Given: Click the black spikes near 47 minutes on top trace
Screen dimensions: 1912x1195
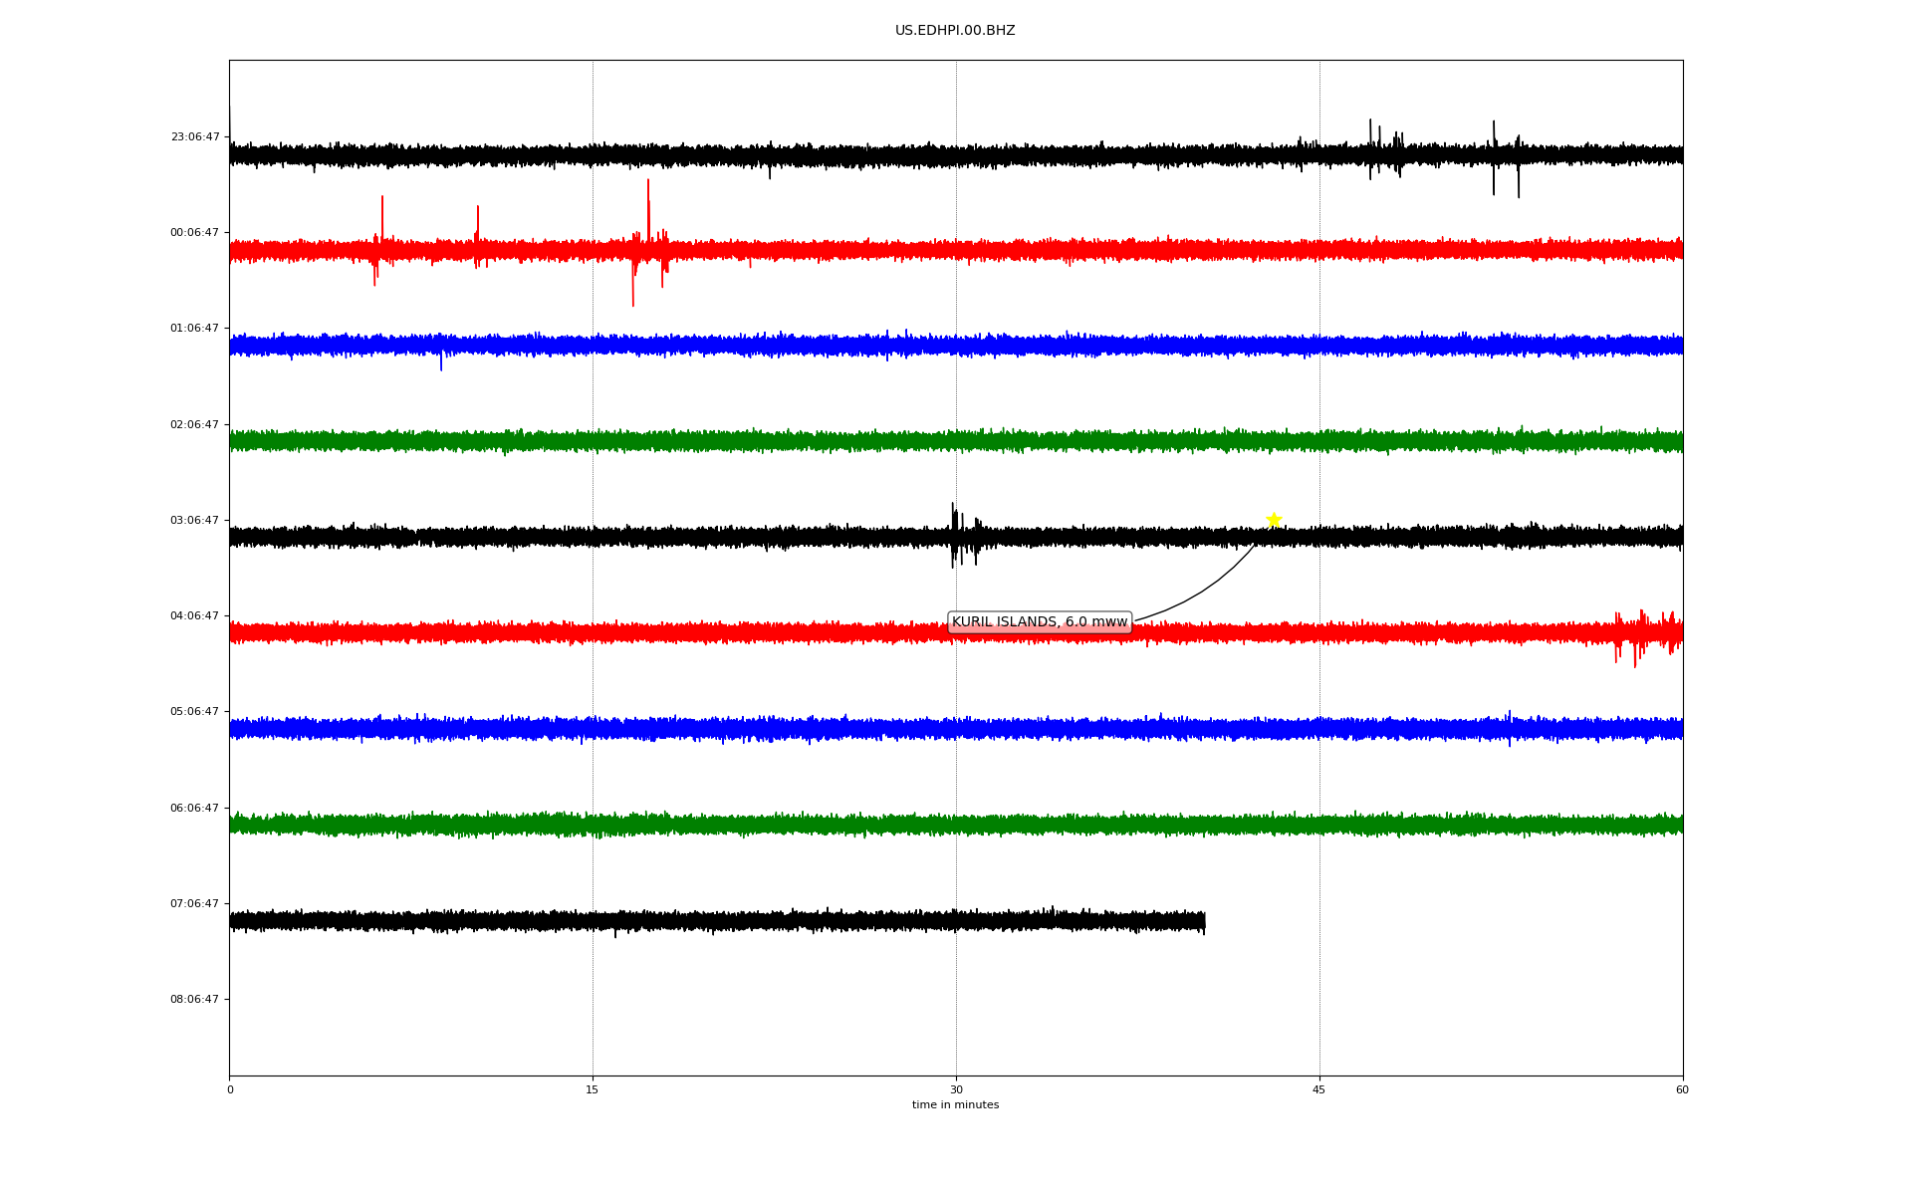Looking at the screenshot, I should pyautogui.click(x=1385, y=149).
